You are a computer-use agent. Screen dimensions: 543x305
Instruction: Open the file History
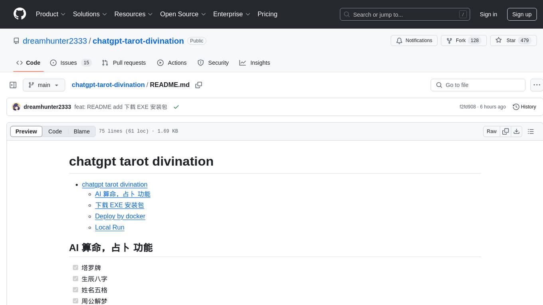tap(524, 107)
